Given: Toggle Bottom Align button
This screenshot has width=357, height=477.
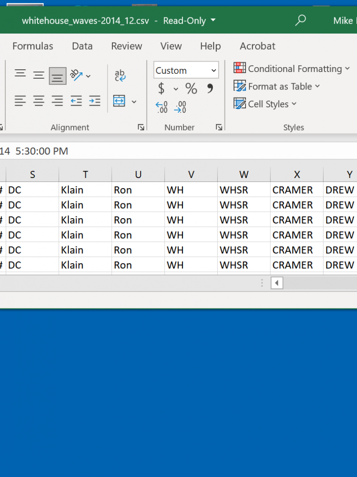Looking at the screenshot, I should click(58, 76).
